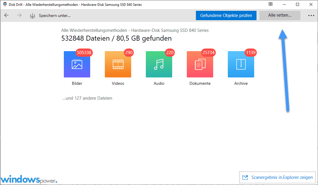Click '...und 127 andere Dateien' text
Image resolution: width=318 pixels, height=185 pixels.
tap(87, 98)
